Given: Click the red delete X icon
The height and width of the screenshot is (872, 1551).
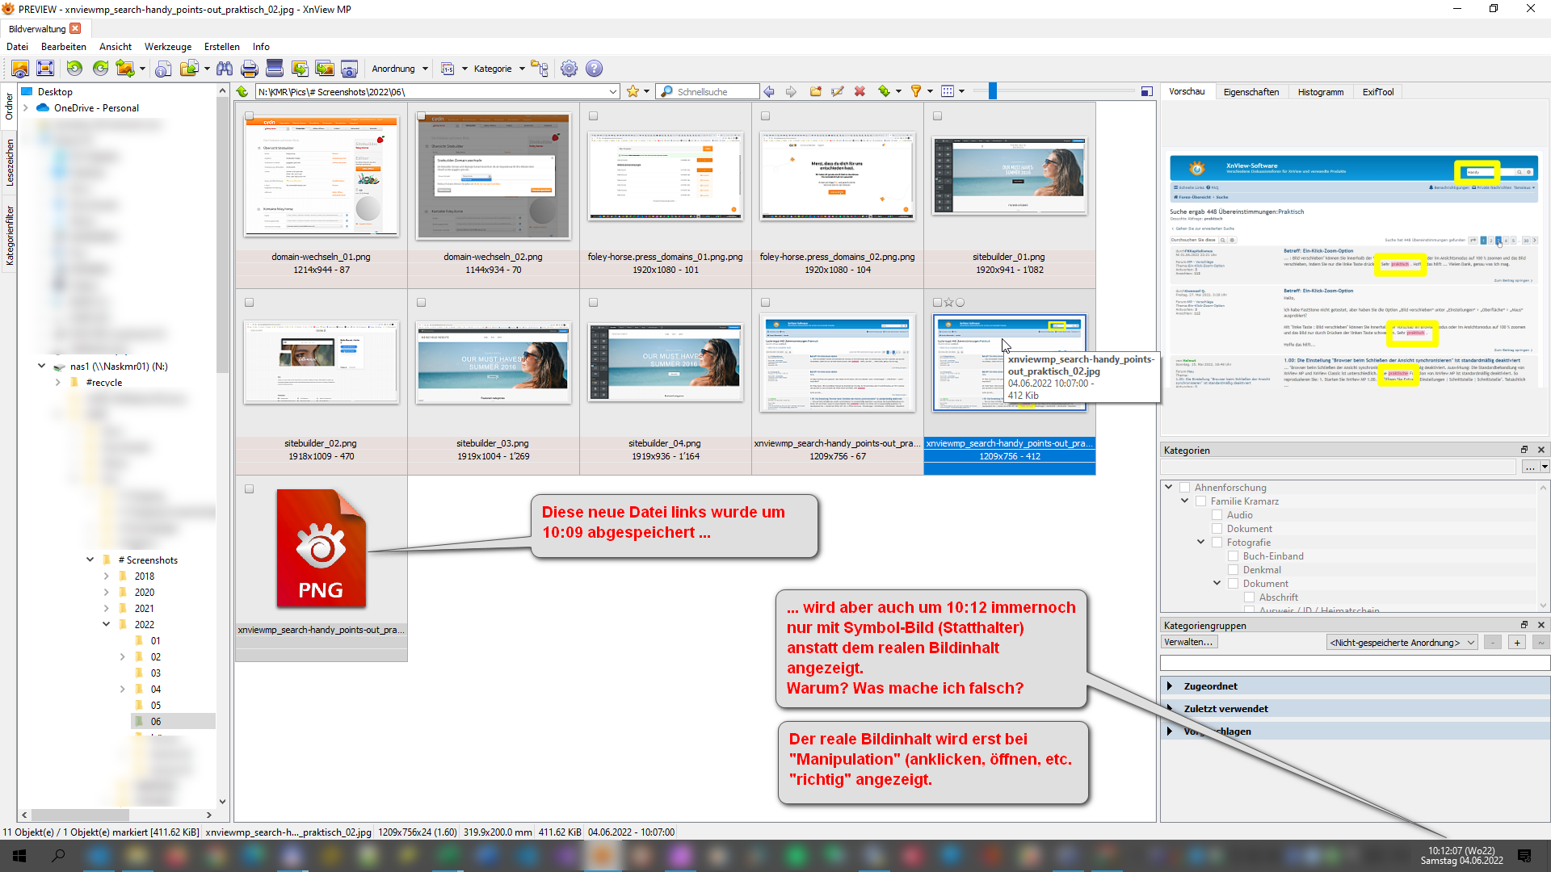Looking at the screenshot, I should [x=860, y=91].
